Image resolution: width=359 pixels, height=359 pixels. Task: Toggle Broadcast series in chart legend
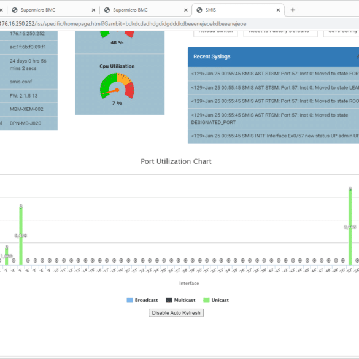coord(142,300)
